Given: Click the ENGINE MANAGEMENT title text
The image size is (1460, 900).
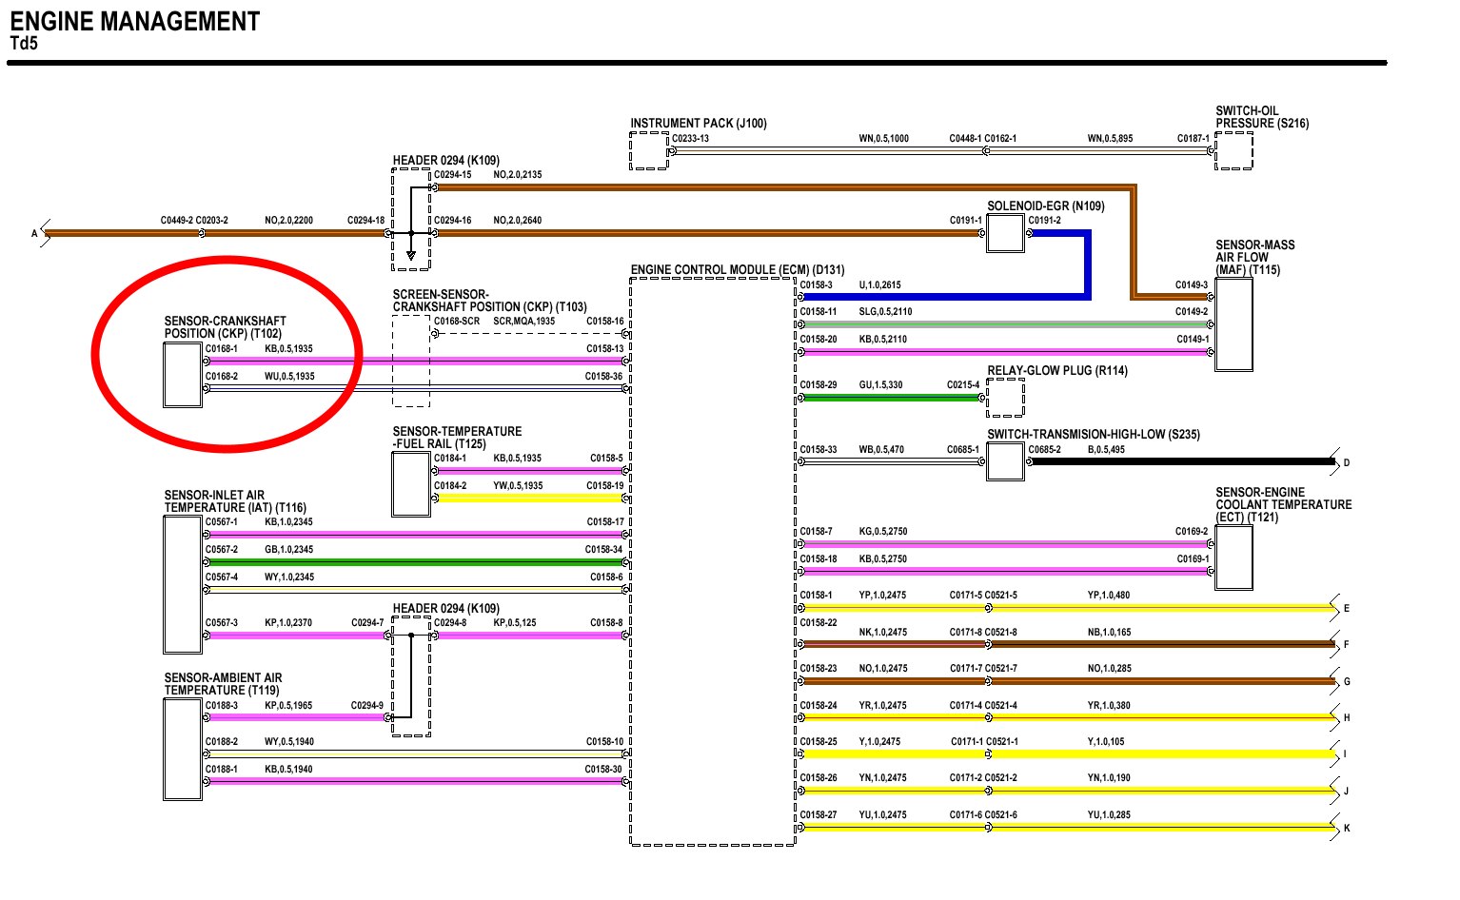Looking at the screenshot, I should point(134,22).
